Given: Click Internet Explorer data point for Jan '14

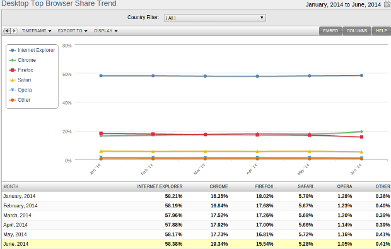Looking at the screenshot, I should [x=101, y=75].
